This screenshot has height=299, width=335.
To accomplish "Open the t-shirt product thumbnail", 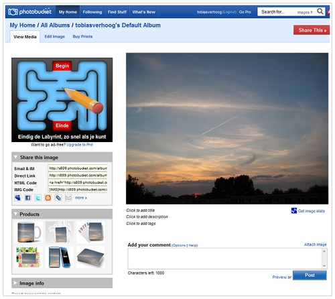I will pos(60,232).
